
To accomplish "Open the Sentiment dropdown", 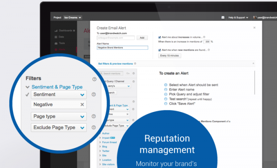I will click(x=59, y=95).
